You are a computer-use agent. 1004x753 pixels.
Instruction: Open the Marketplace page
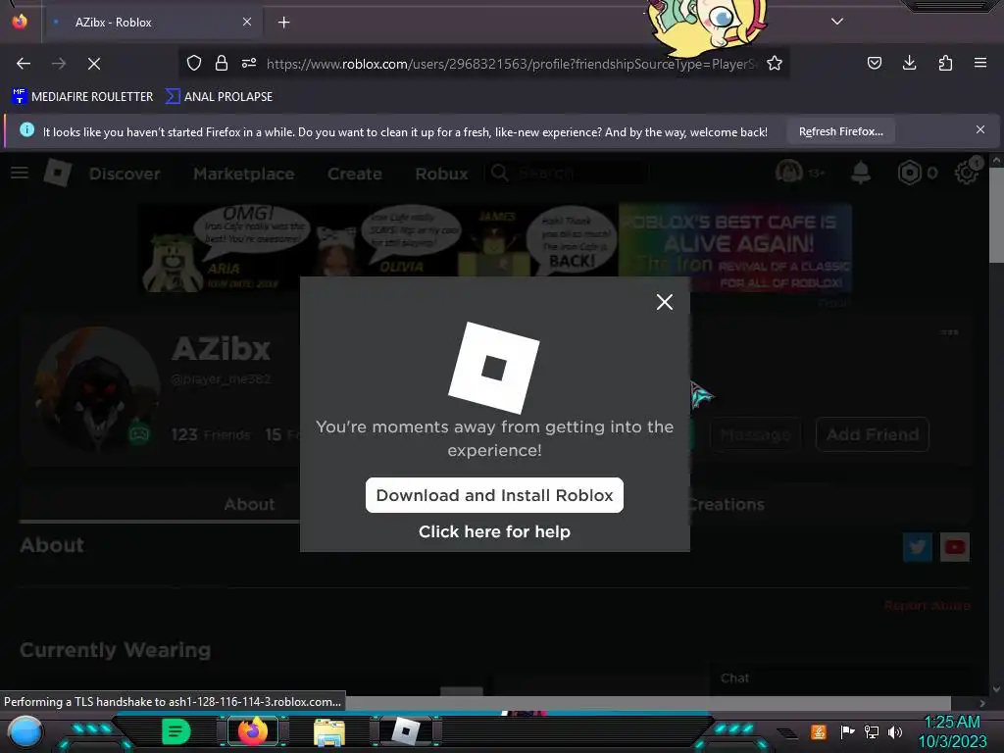244,174
